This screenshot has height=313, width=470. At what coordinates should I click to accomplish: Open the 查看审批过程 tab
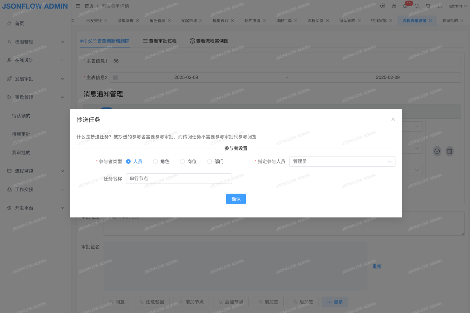(x=160, y=41)
